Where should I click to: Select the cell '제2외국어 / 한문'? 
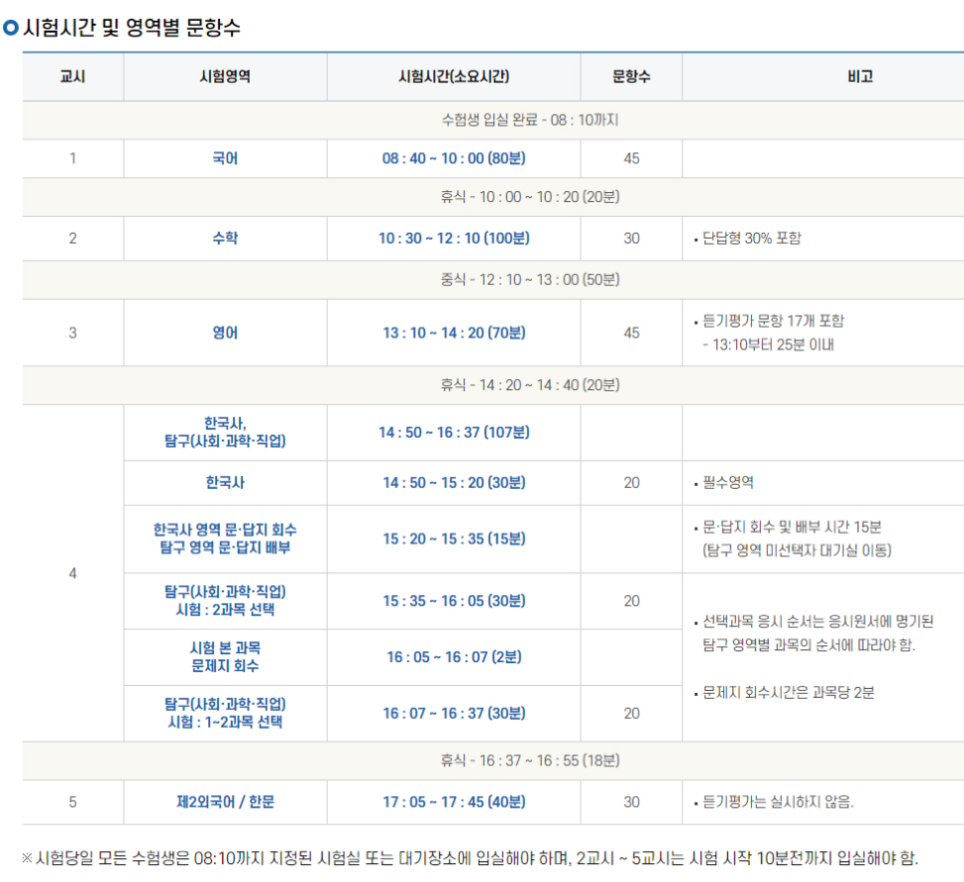[x=225, y=802]
